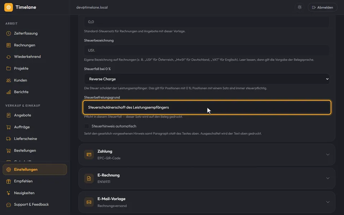The image size is (344, 215).
Task: Focus the Steuerbefreiungsgrund text field
Action: pyautogui.click(x=207, y=107)
